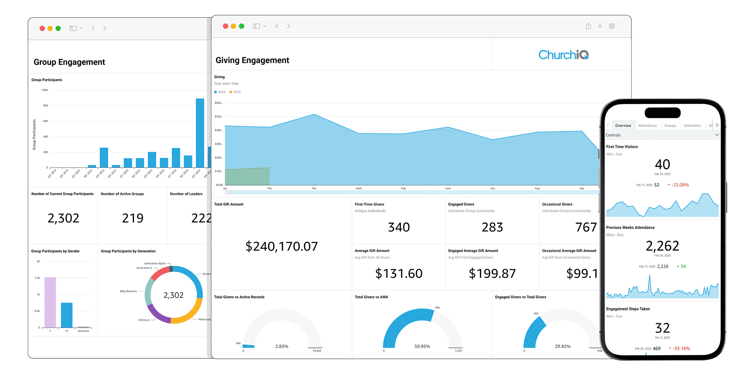Image resolution: width=743 pixels, height=372 pixels.
Task: Click the -93.18% change indicator on phone
Action: coord(680,348)
